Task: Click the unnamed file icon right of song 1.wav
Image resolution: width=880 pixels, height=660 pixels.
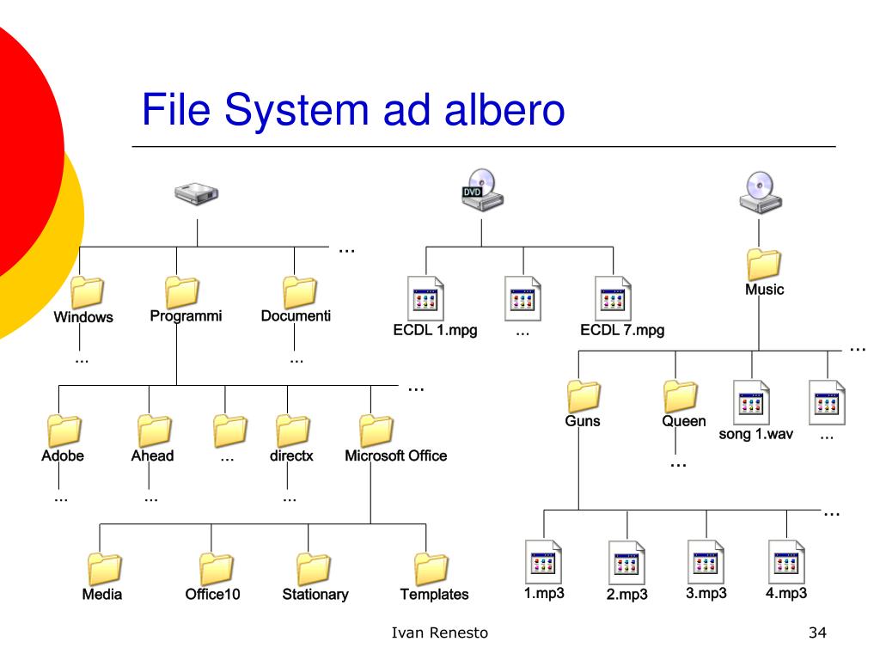Action: click(x=828, y=402)
